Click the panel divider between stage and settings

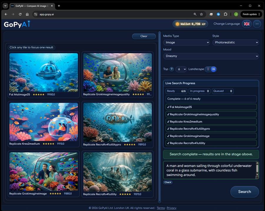159,117
